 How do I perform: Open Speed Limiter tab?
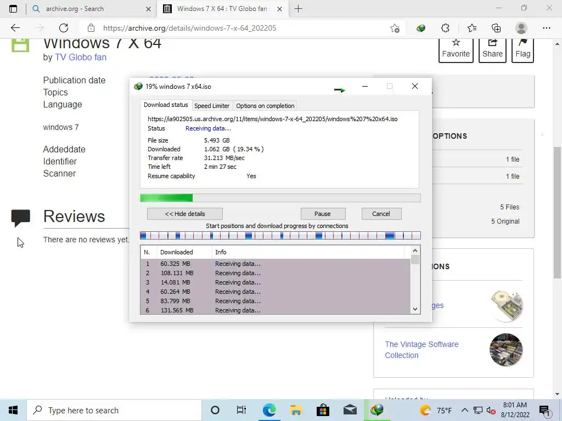click(x=212, y=106)
